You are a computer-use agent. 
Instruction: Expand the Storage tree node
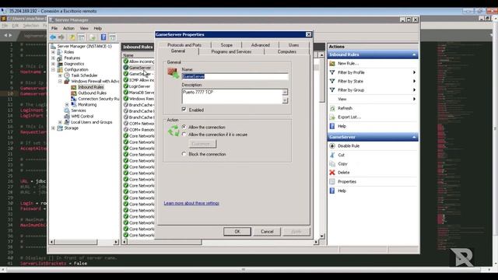[53, 128]
